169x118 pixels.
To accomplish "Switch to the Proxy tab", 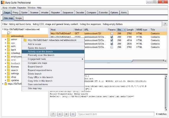I will [16, 12].
